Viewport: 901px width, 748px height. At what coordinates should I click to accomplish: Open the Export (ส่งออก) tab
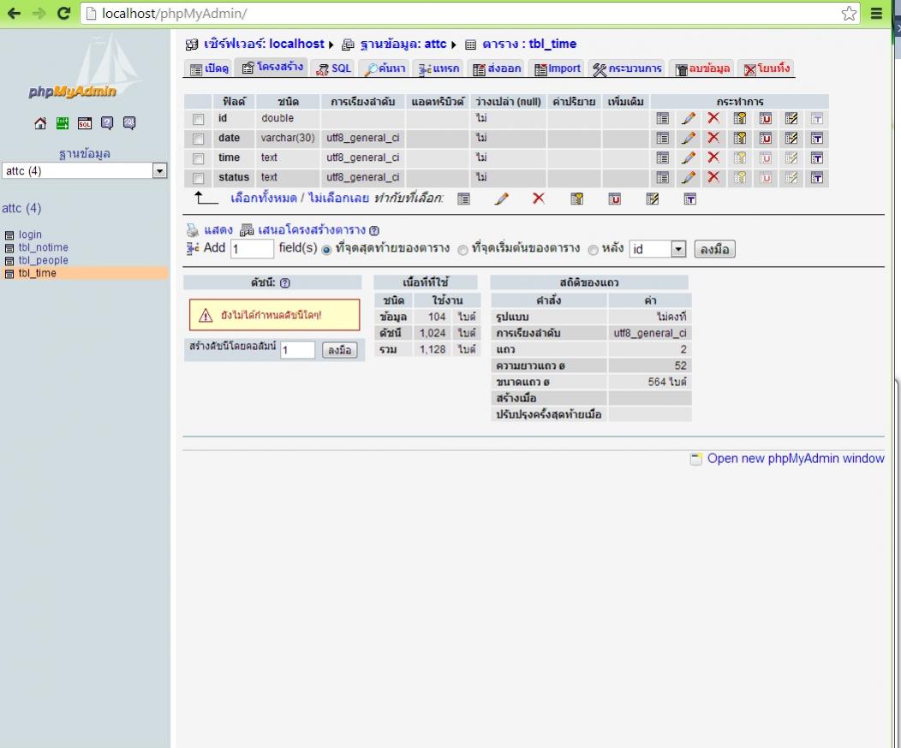[x=497, y=68]
